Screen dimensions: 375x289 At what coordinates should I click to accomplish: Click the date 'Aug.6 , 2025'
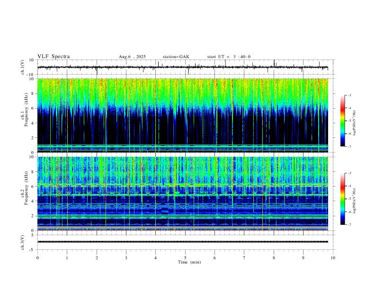click(x=132, y=57)
